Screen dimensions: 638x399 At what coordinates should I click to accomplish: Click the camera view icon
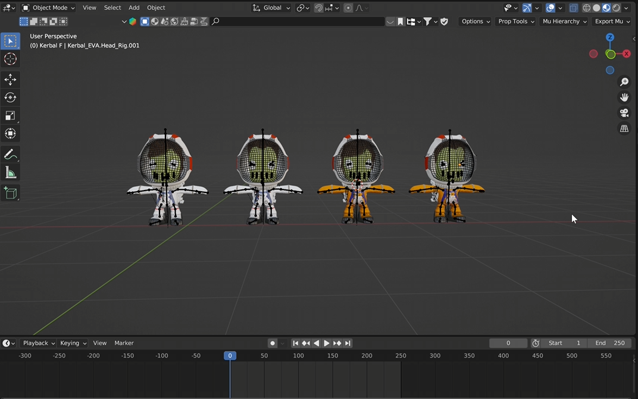624,113
